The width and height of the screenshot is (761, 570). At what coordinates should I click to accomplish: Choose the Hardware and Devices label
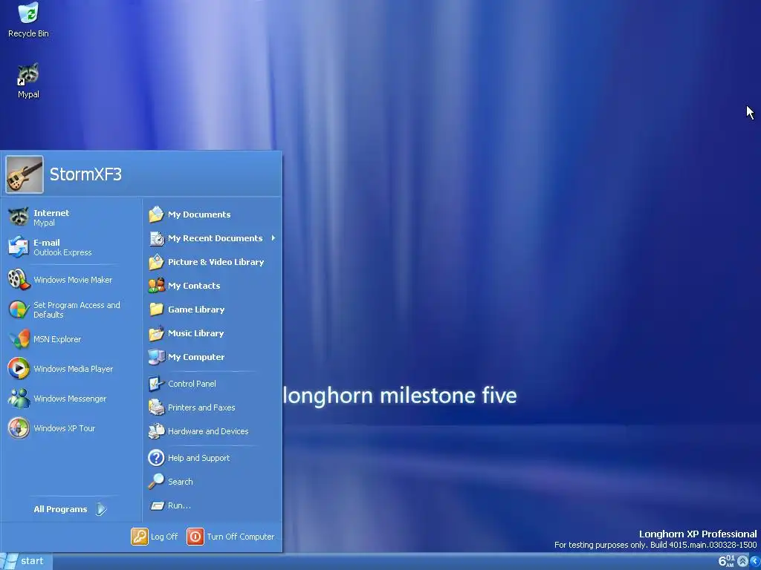tap(208, 431)
